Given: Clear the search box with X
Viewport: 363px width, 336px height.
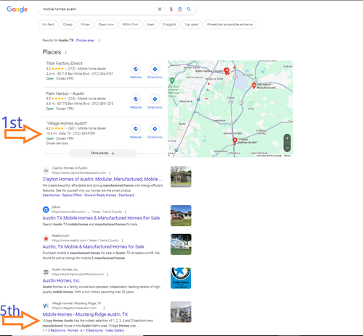Looking at the screenshot, I should click(160, 9).
